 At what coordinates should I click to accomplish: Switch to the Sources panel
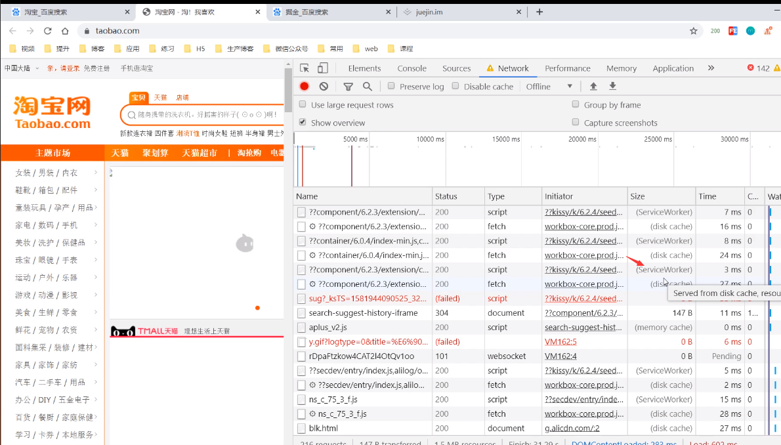[x=456, y=68]
